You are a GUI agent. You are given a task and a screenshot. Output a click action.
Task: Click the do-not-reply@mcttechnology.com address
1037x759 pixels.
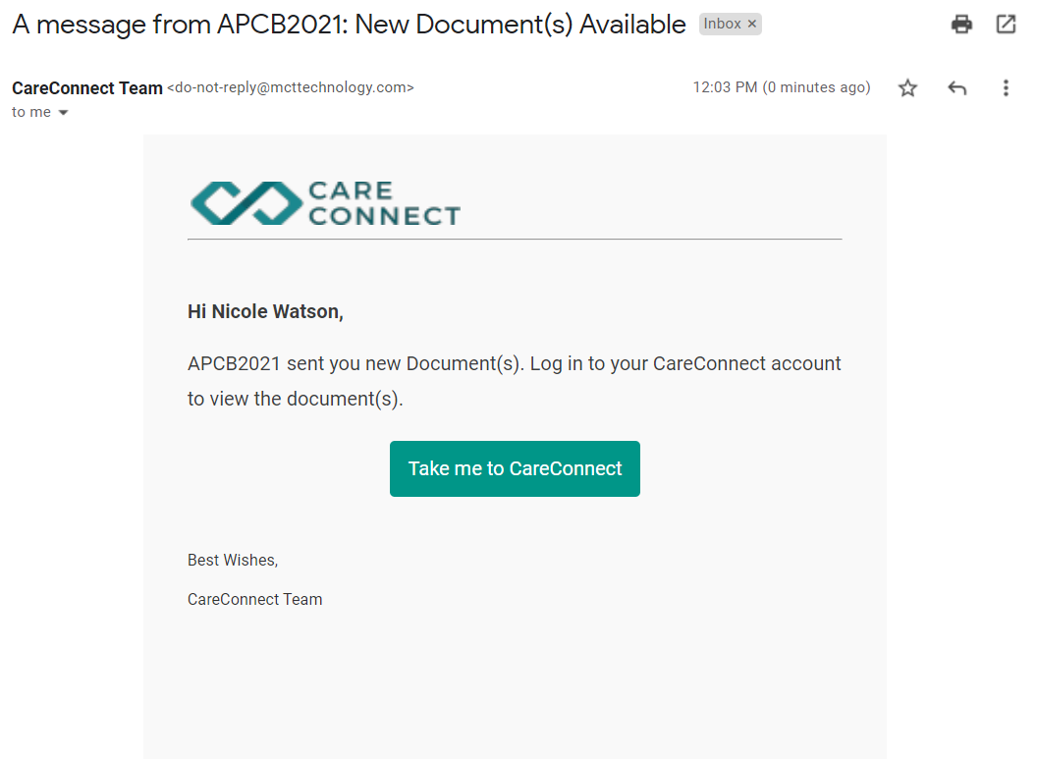291,87
